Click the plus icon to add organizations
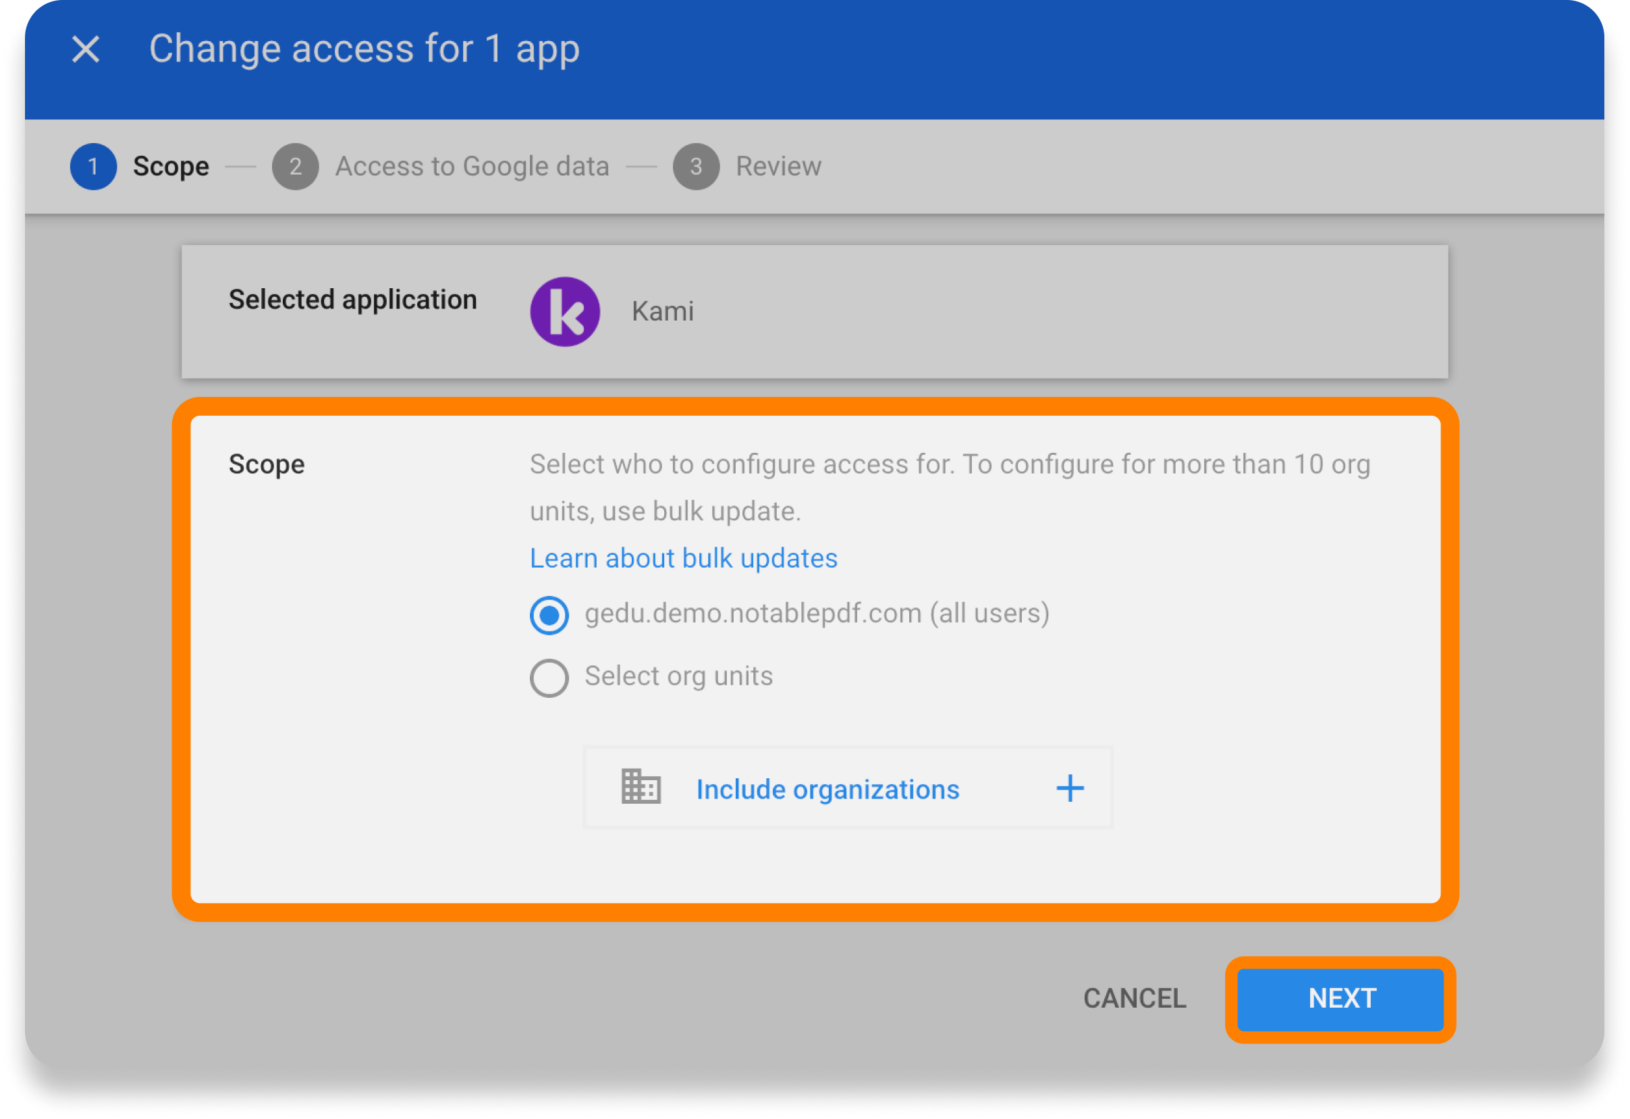 point(1070,789)
